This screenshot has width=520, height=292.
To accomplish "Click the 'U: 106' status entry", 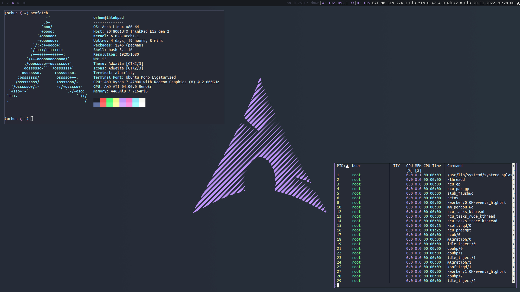I will [363, 3].
